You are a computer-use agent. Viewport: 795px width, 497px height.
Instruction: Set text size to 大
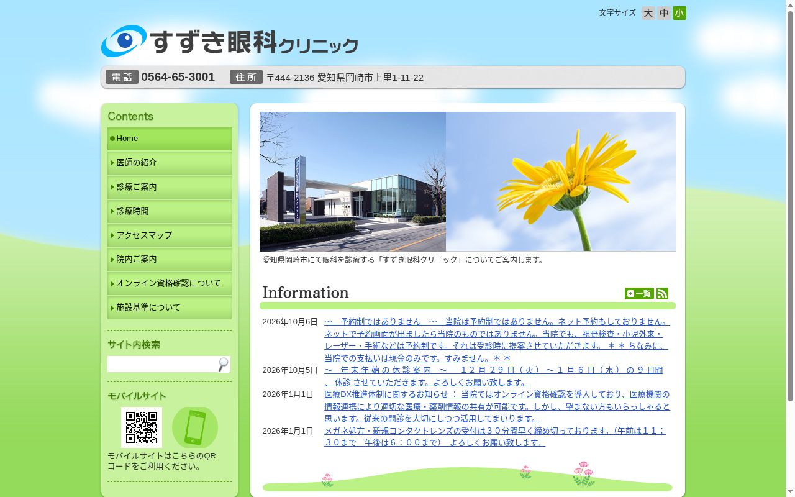point(648,13)
